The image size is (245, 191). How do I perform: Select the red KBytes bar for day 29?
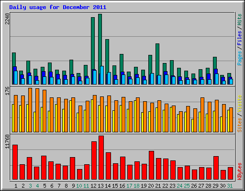[x=216, y=168]
